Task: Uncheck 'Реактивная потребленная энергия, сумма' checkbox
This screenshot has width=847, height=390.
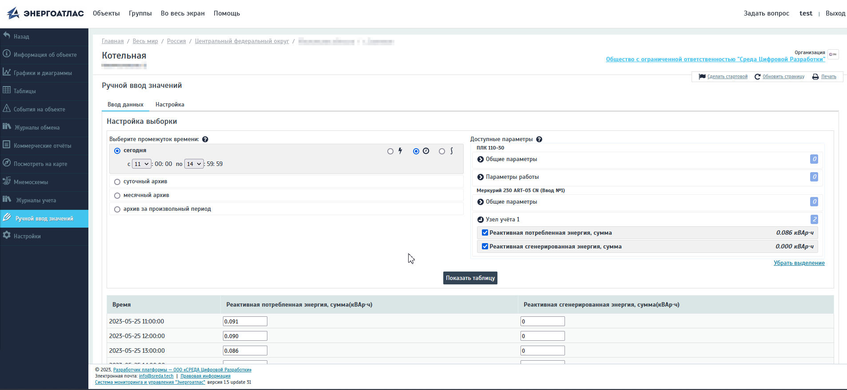Action: pos(485,233)
